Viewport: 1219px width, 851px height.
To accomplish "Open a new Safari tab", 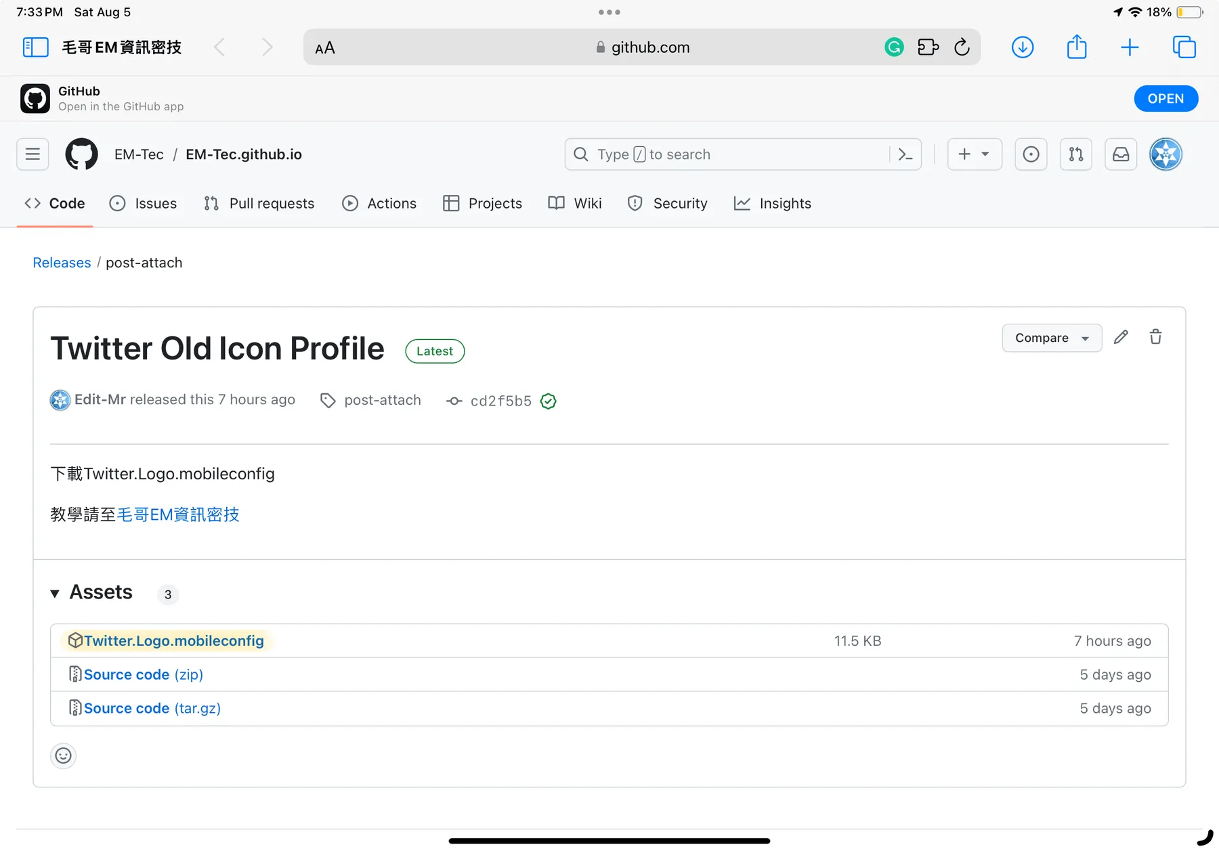I will click(1130, 47).
